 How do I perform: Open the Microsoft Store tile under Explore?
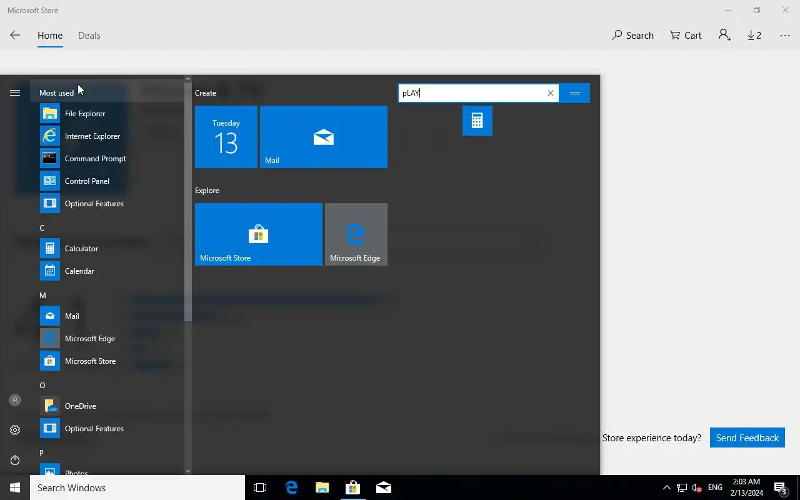(x=259, y=234)
